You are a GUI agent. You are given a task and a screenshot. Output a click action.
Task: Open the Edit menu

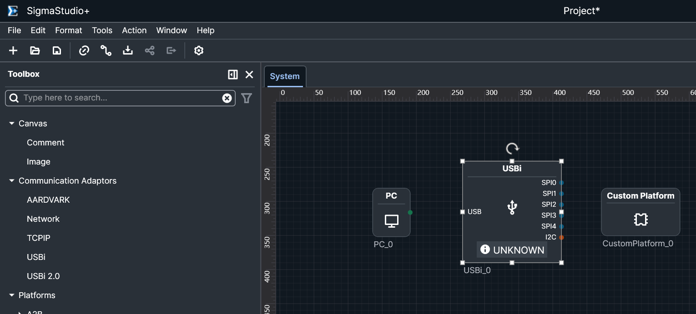coord(38,30)
